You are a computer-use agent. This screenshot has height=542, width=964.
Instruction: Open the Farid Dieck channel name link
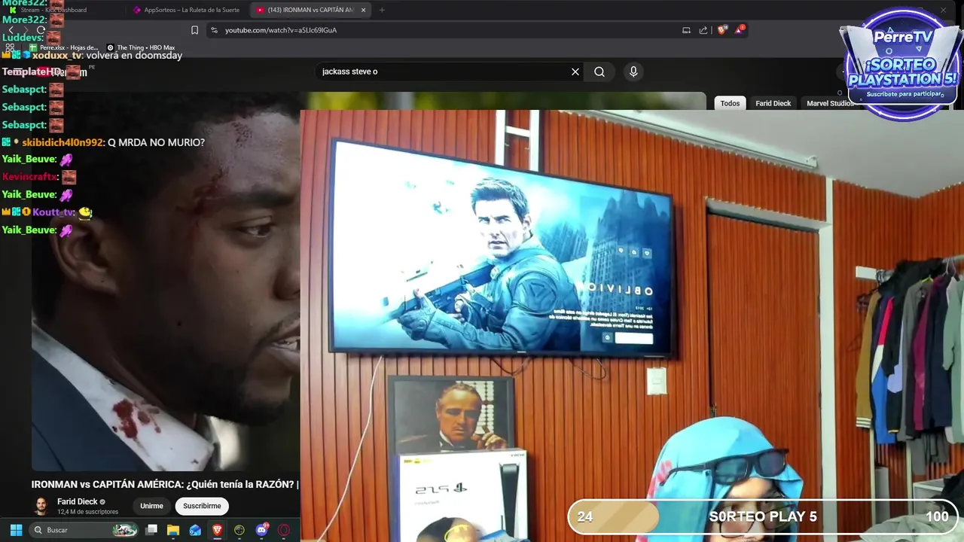tap(77, 501)
